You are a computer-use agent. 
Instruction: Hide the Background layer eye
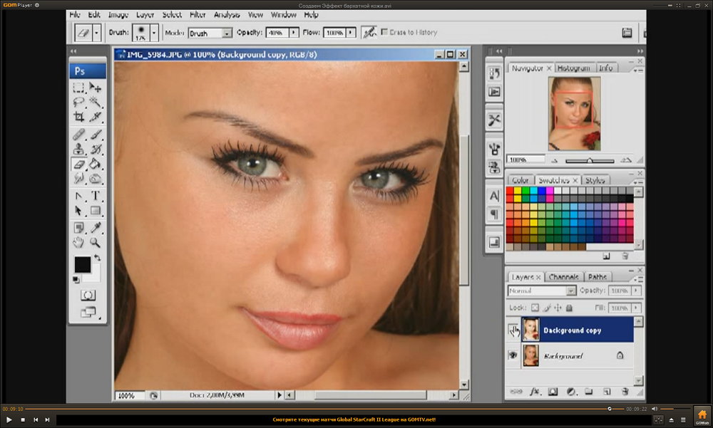[x=513, y=355]
